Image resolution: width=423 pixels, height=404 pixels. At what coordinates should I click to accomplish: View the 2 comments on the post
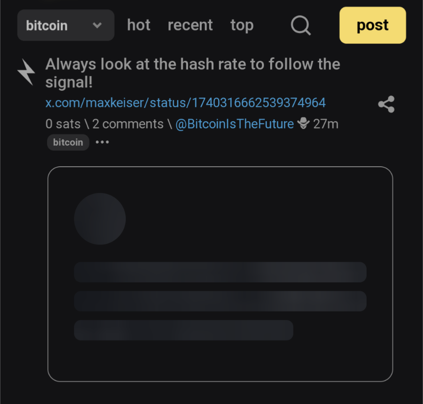(x=128, y=124)
